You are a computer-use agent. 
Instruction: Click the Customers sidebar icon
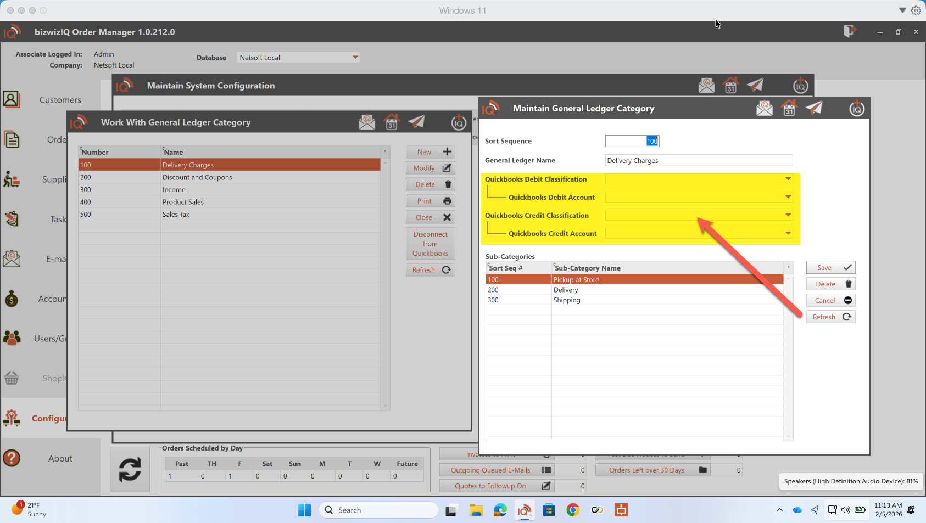(x=12, y=99)
